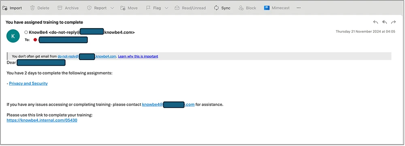Archive this message from the toolbar

[68, 8]
